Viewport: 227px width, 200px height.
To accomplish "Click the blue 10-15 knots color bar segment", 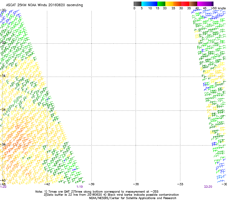I will point(153,4).
